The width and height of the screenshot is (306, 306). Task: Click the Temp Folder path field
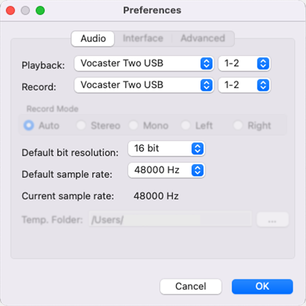point(170,219)
